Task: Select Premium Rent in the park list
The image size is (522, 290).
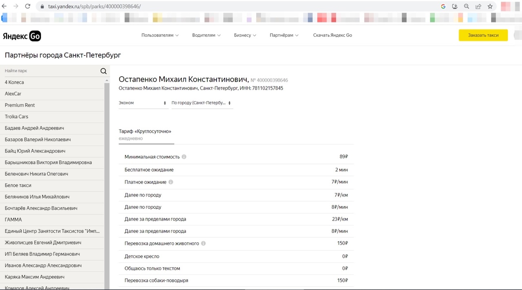Action: [x=52, y=105]
